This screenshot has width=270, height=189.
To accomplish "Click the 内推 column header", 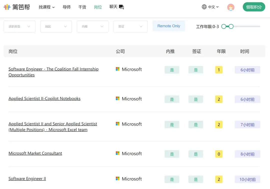I will pyautogui.click(x=170, y=51).
